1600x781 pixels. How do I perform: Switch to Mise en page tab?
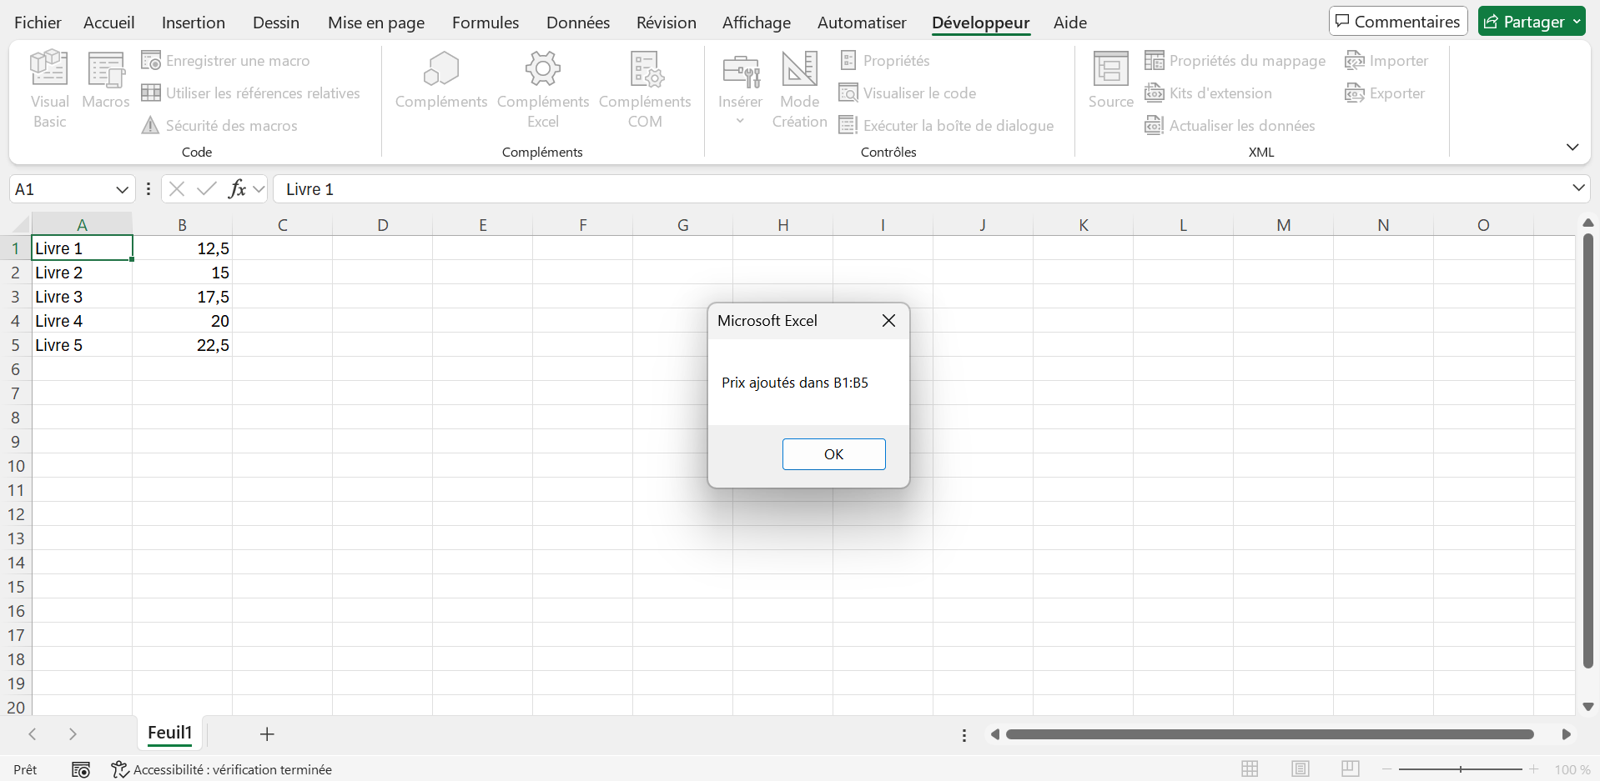coord(376,23)
